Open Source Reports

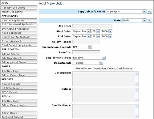coord(19,84)
